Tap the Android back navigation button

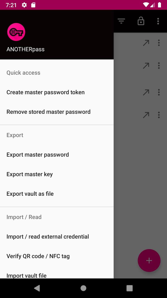[x=37, y=288]
